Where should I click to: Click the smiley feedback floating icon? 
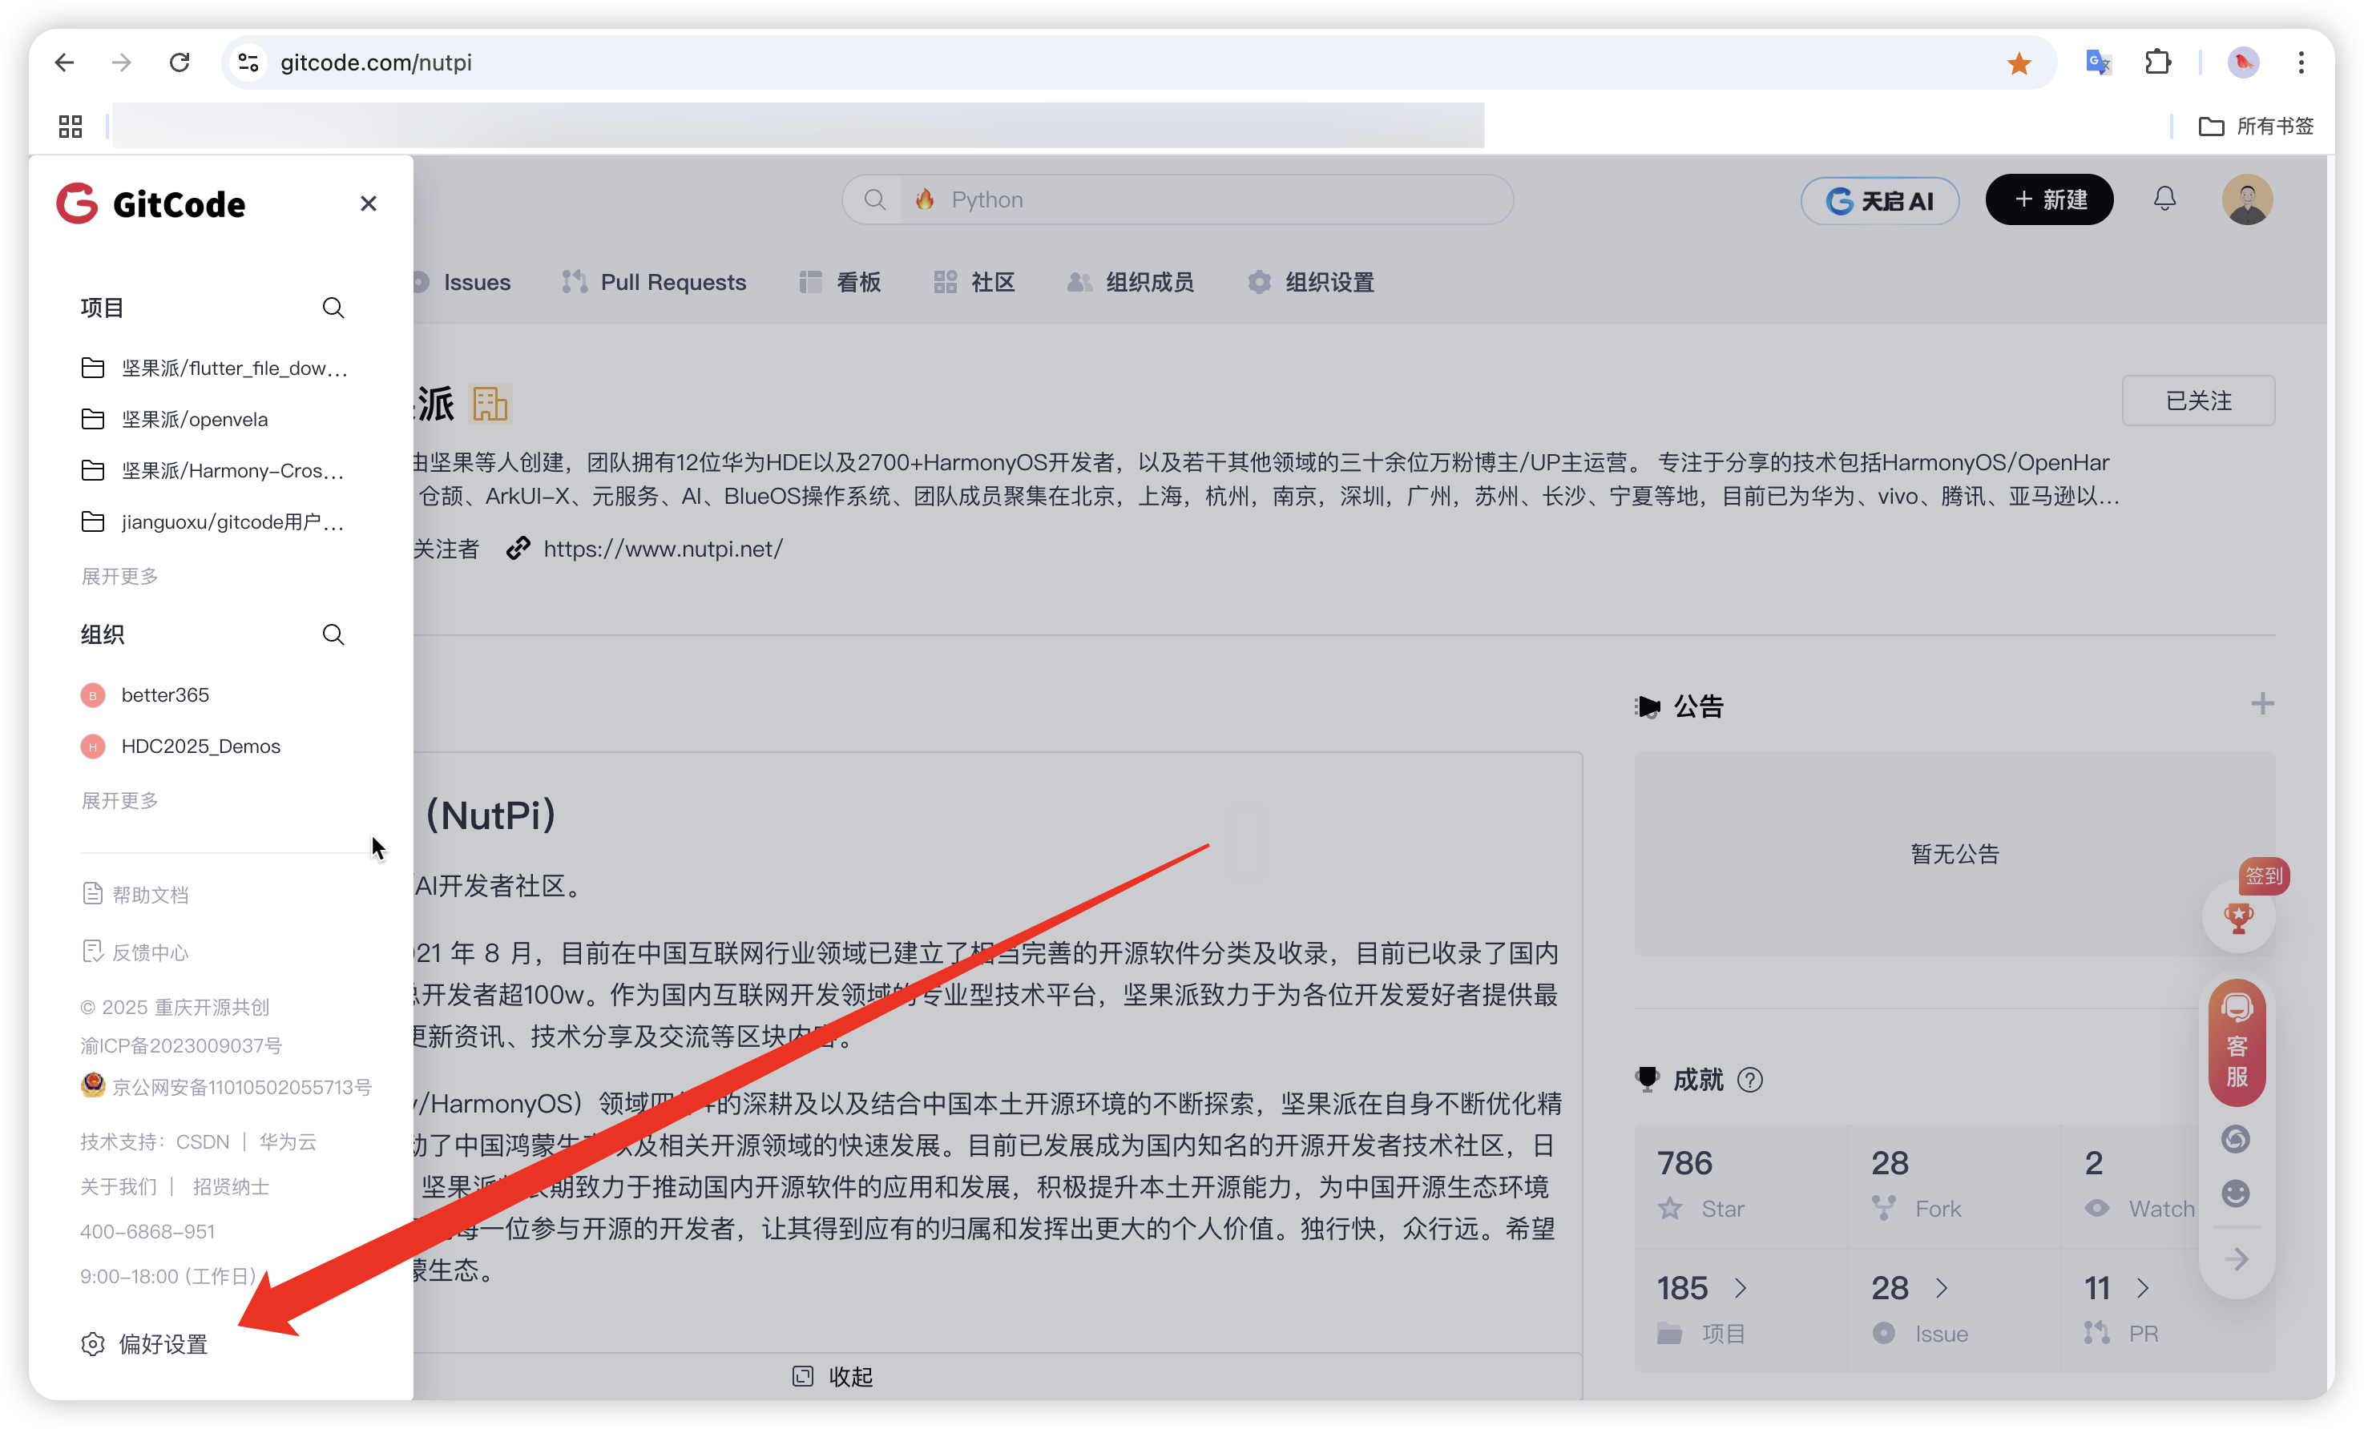2237,1194
